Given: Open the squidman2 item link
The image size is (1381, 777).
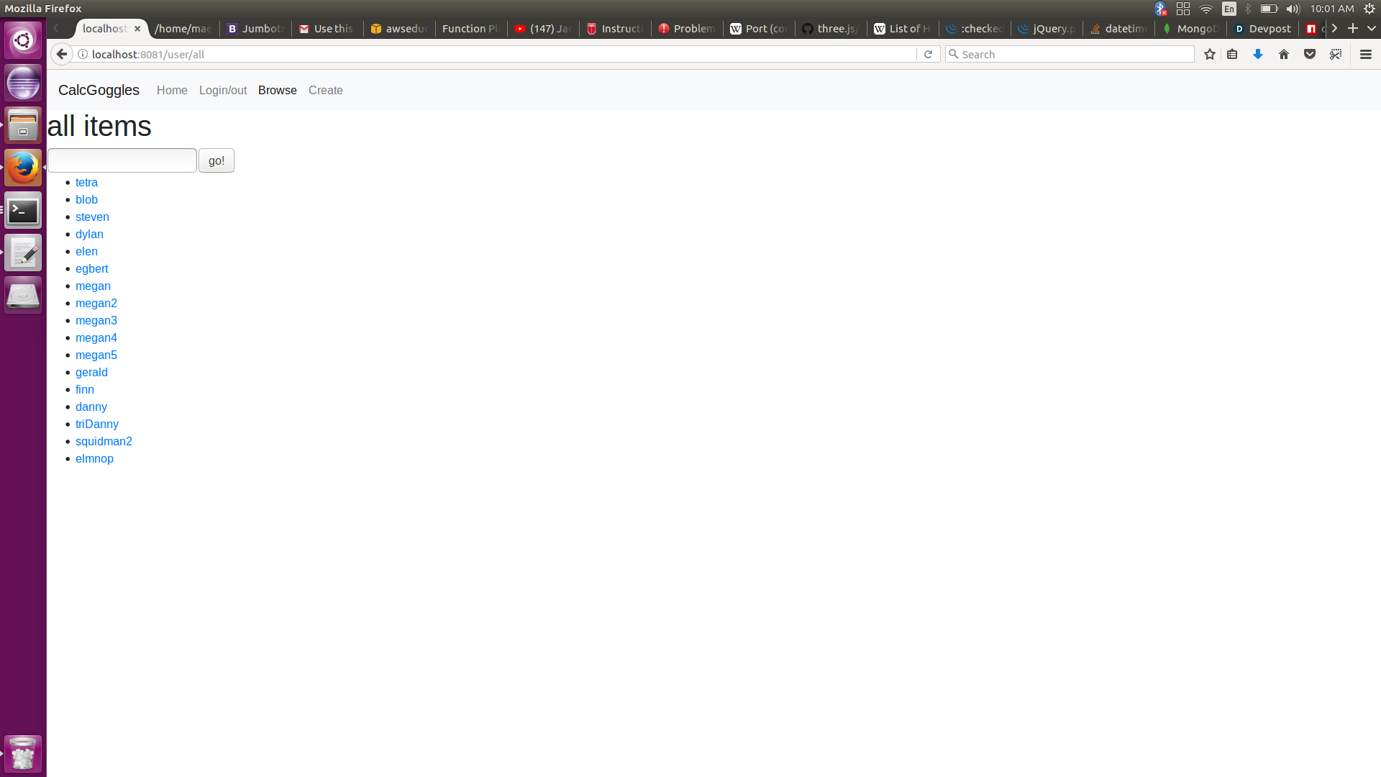Looking at the screenshot, I should [x=104, y=442].
